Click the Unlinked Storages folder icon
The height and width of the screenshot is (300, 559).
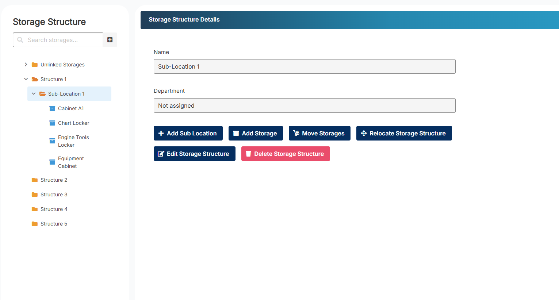click(x=35, y=65)
